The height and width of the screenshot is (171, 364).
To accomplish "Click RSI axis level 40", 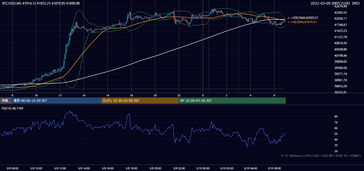I will pyautogui.click(x=336, y=140).
